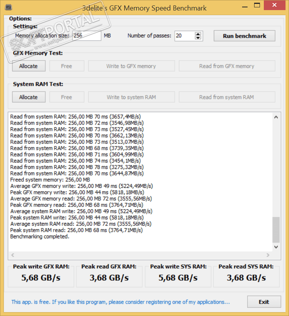Click the horizontal scroll left arrow

tap(13, 255)
